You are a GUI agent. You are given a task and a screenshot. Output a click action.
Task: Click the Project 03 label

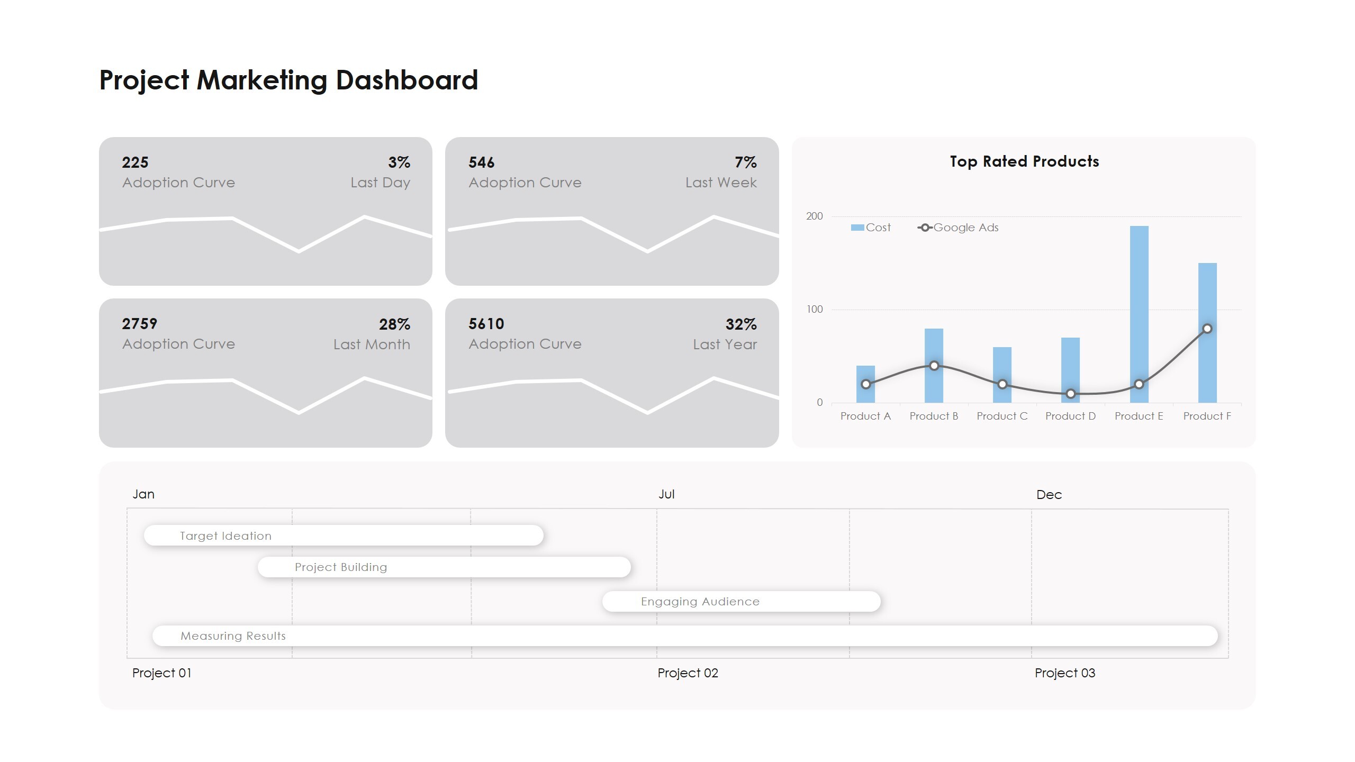coord(1065,673)
